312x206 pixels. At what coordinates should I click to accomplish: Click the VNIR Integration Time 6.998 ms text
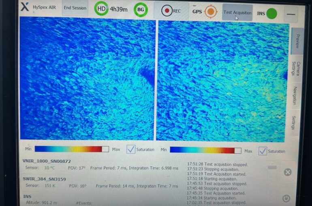tap(154, 168)
